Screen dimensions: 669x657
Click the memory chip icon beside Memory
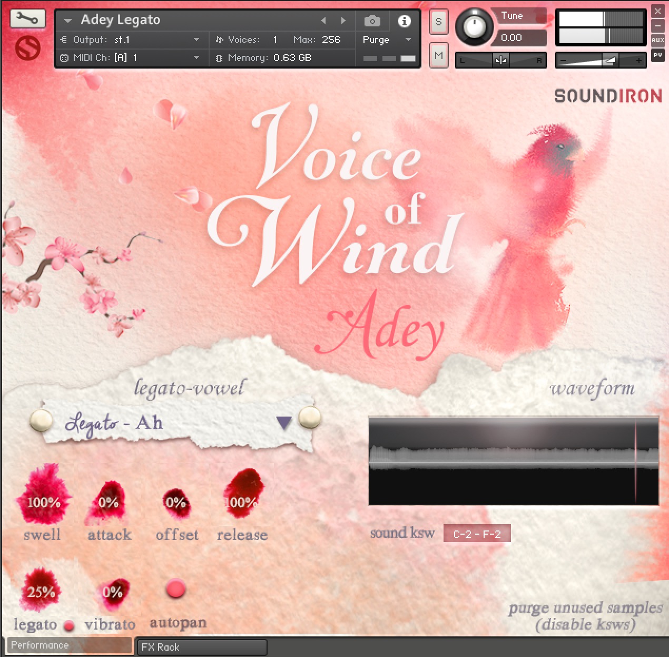(219, 58)
